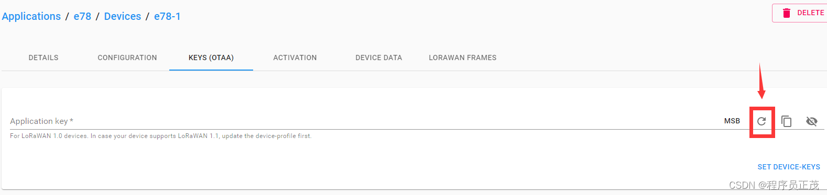Image resolution: width=827 pixels, height=195 pixels.
Task: Click the CSDN watermark text
Action: click(774, 185)
